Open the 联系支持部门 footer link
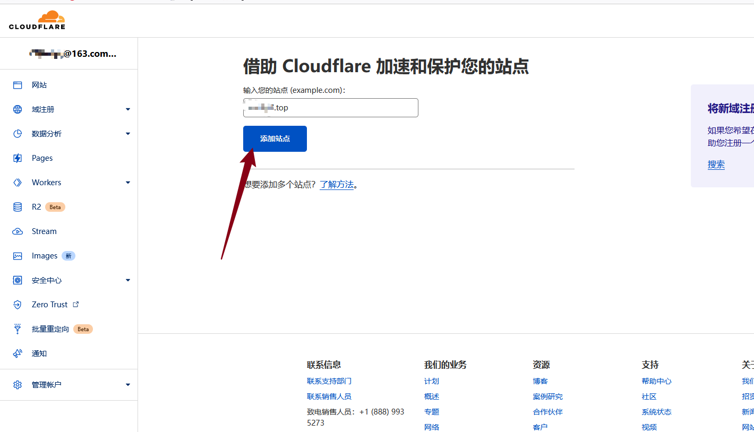 click(x=329, y=381)
